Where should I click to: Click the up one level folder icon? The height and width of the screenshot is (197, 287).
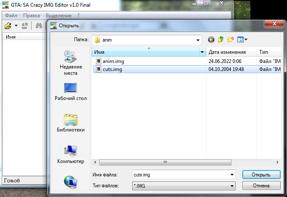coord(221,39)
